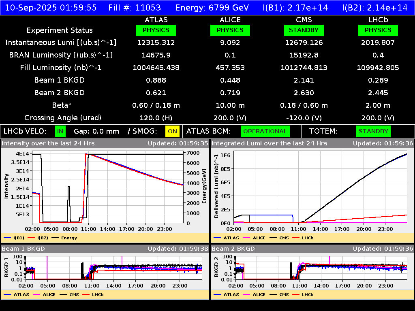Click the TOTEM STANDBY indicator
The image size is (415, 311).
click(373, 131)
